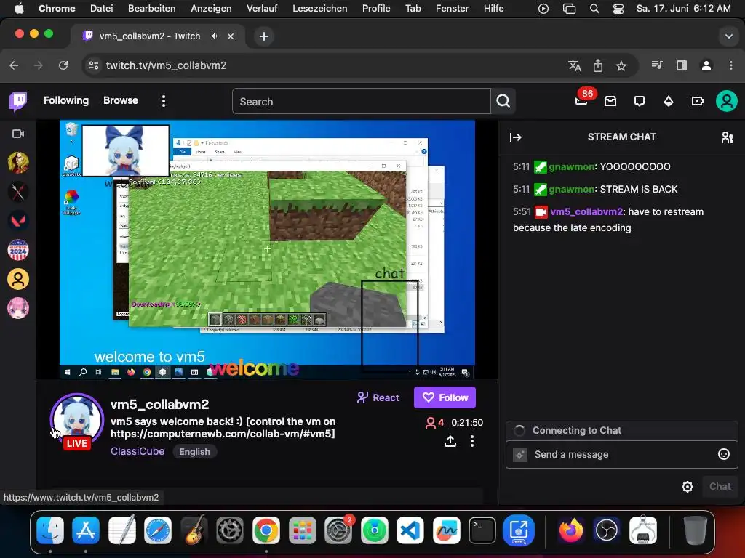745x558 pixels.
Task: Open the Fenster menu
Action: [453, 9]
